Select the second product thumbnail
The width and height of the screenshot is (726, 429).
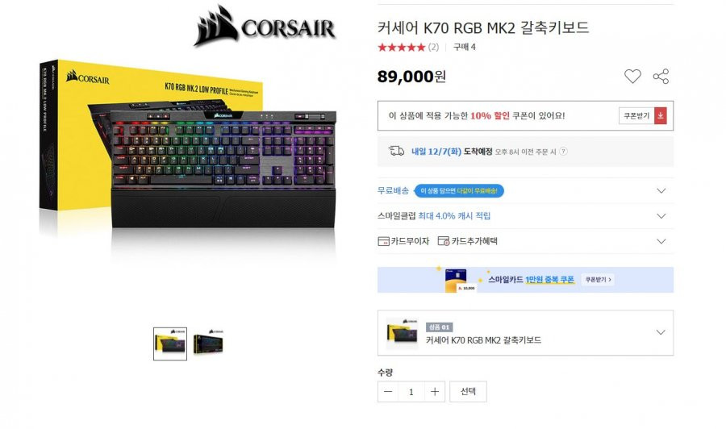(x=208, y=343)
